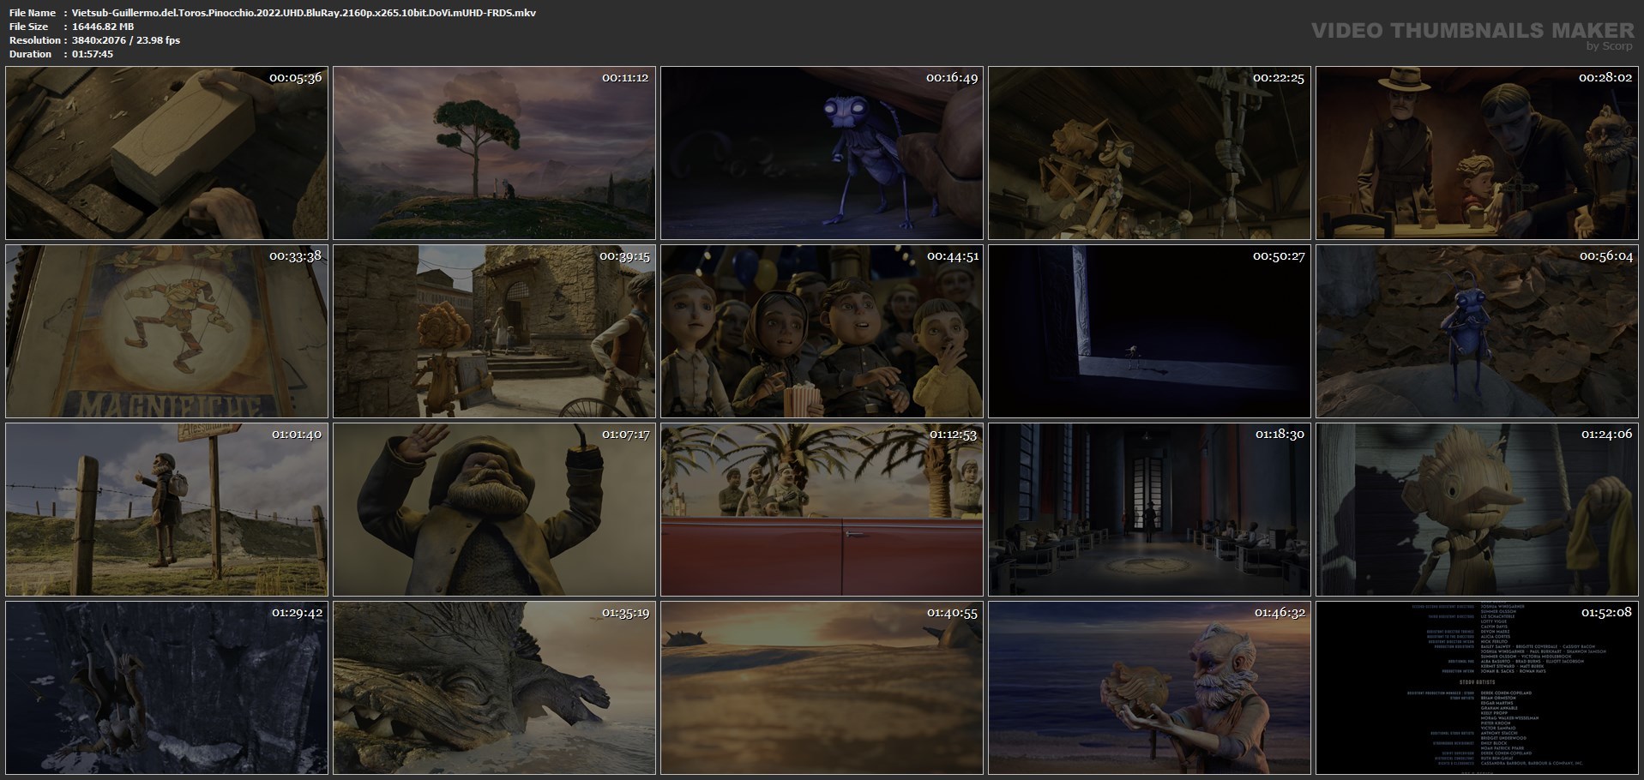Select the thumbnail at 00:28:02
Screen dimensions: 1644x780
[x=1477, y=153]
